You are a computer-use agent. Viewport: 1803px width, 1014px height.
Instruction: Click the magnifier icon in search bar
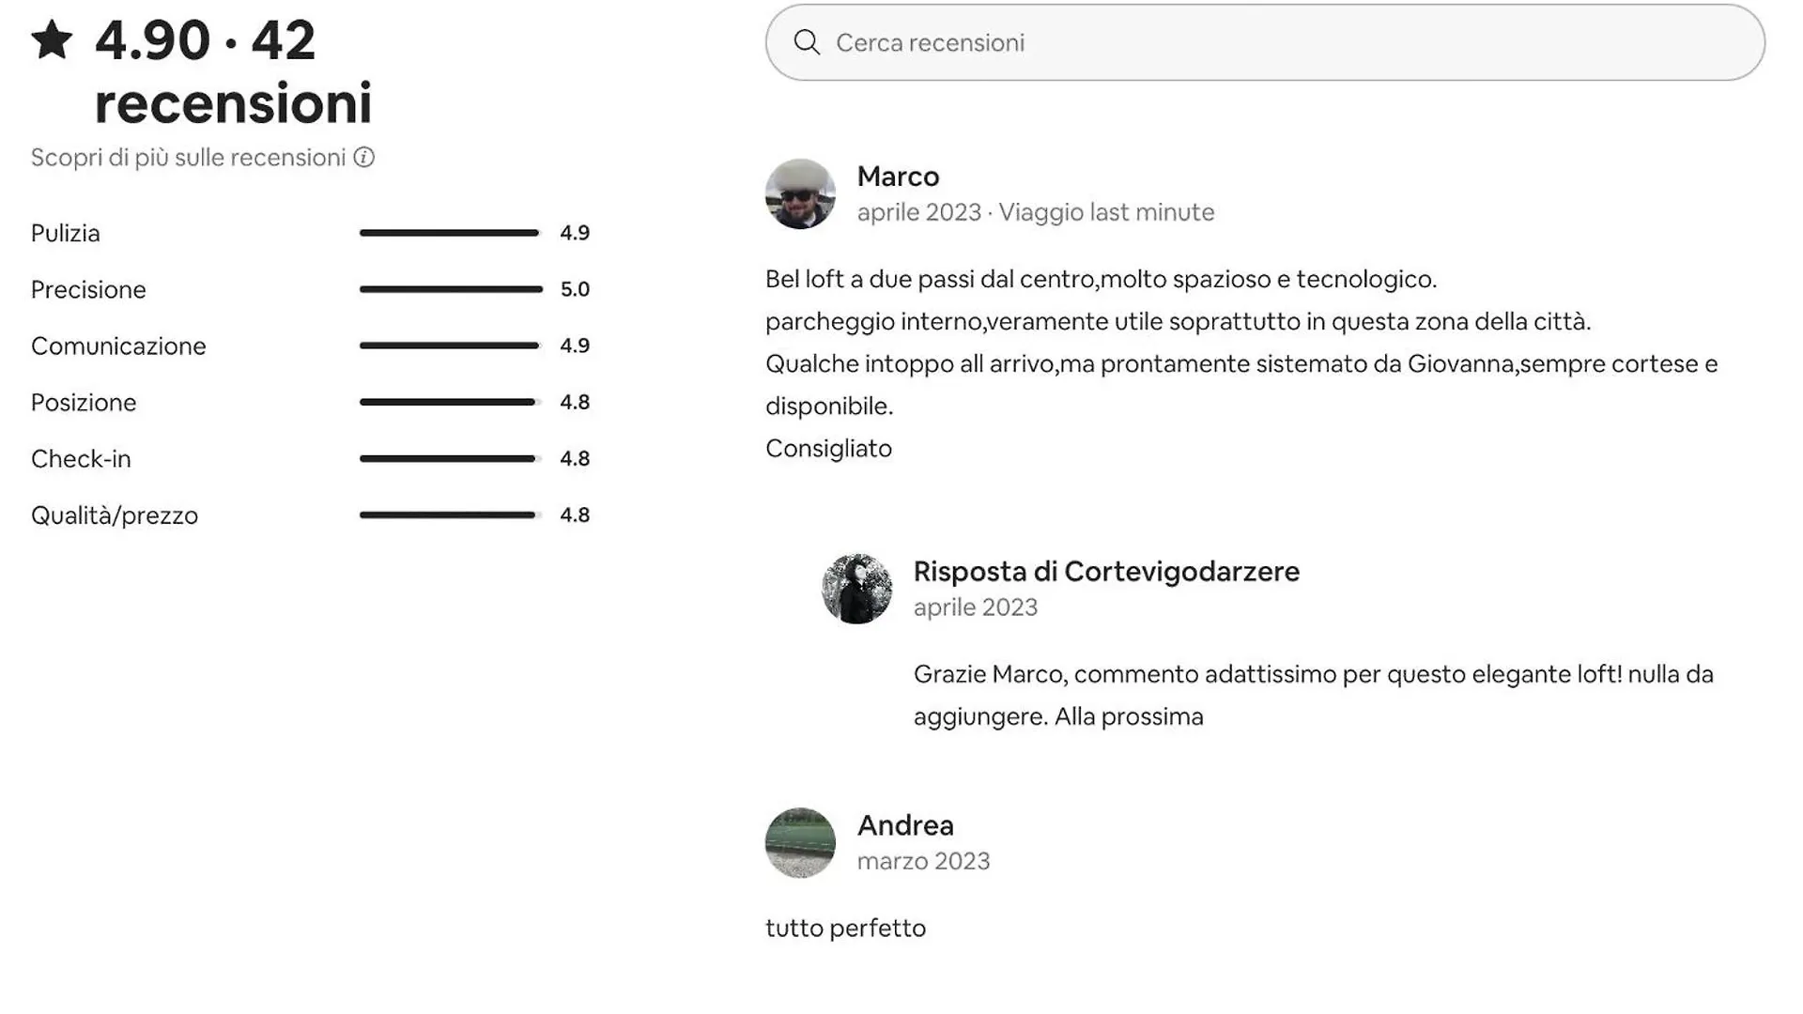807,42
